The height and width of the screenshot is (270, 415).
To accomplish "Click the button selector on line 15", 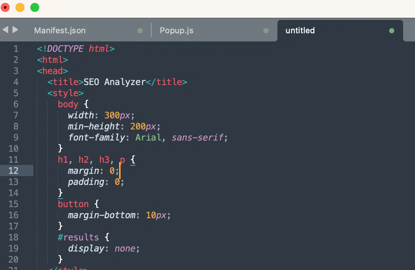I will pyautogui.click(x=73, y=204).
